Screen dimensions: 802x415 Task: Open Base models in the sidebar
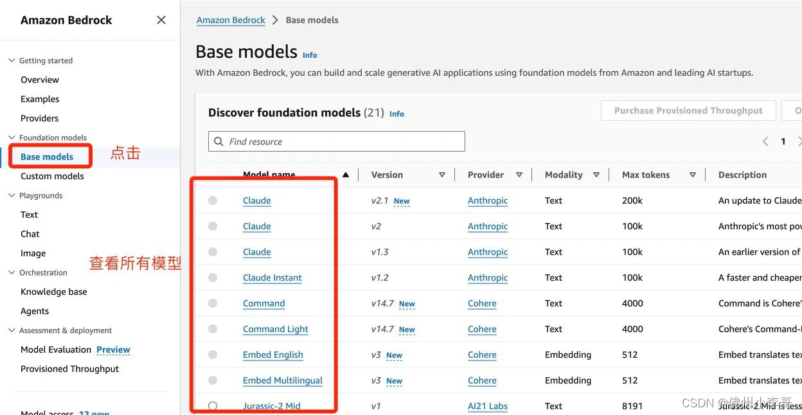47,157
